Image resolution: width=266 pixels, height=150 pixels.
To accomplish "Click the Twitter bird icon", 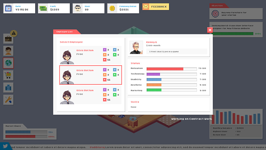I will (5, 146).
